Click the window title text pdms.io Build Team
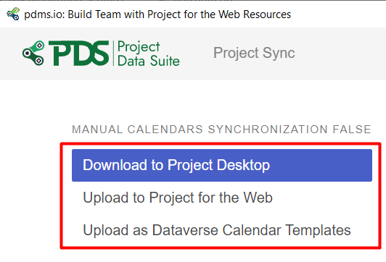 (157, 14)
